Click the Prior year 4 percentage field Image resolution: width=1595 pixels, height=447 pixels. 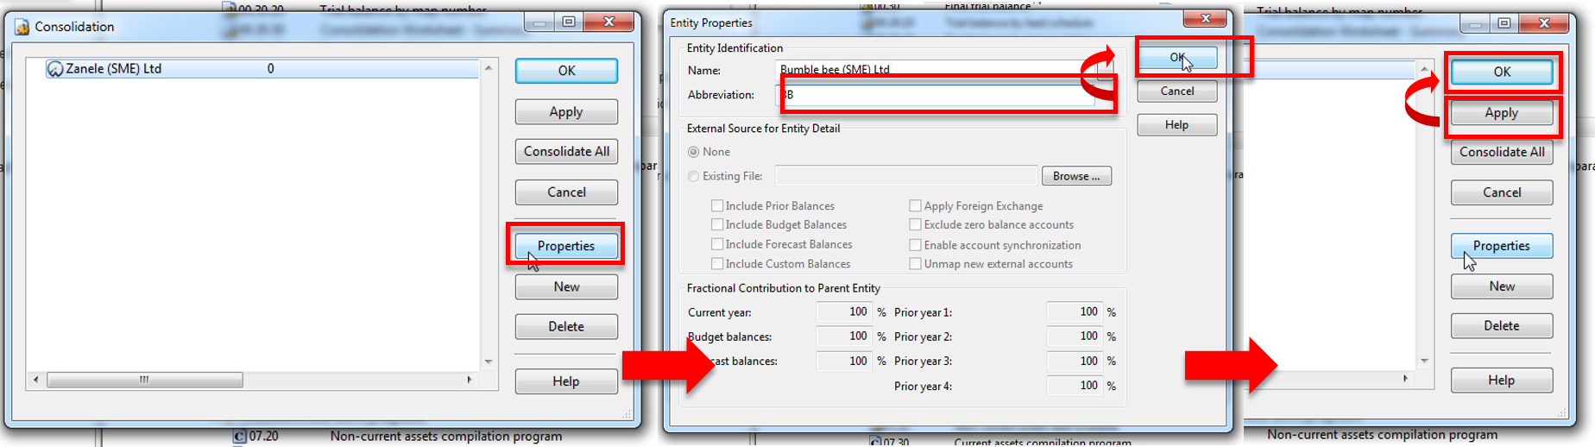point(1075,386)
